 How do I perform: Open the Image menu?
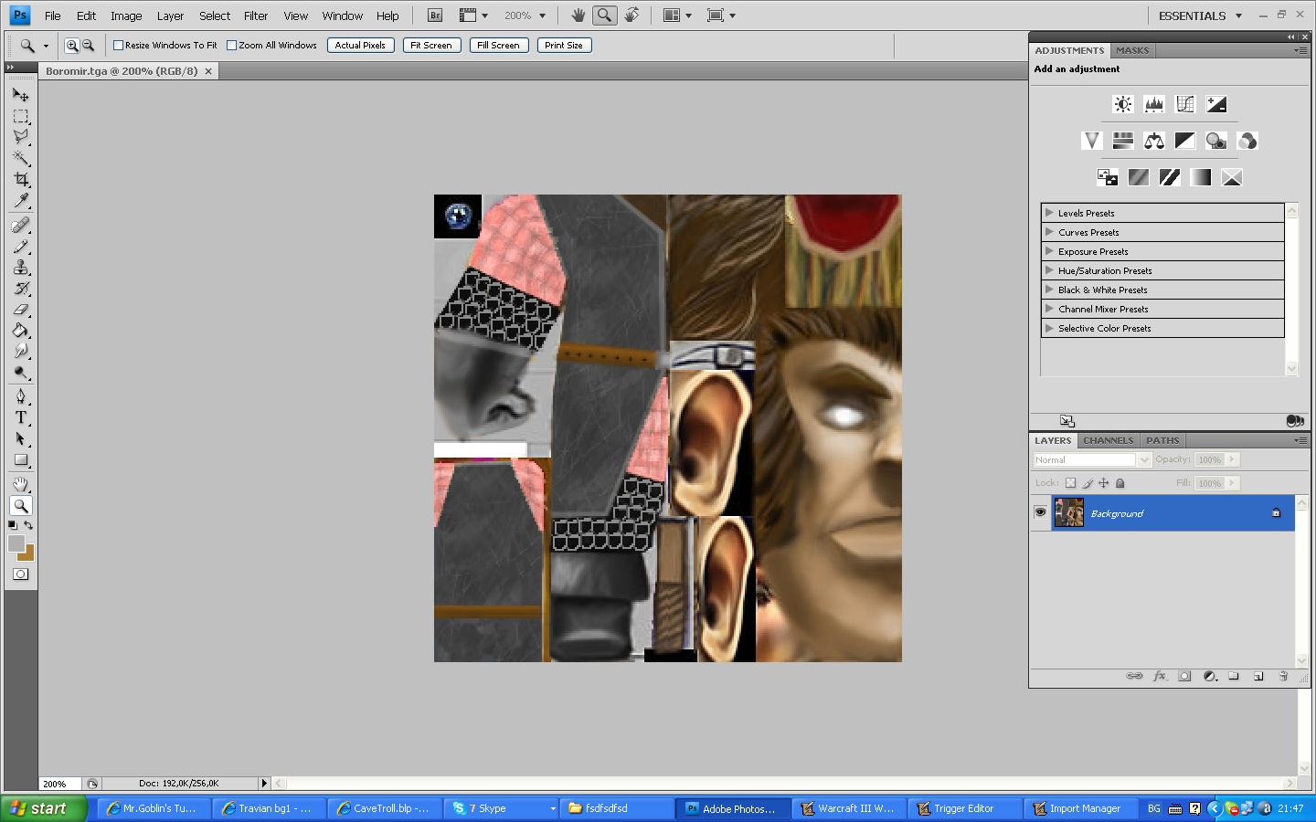[x=126, y=16]
